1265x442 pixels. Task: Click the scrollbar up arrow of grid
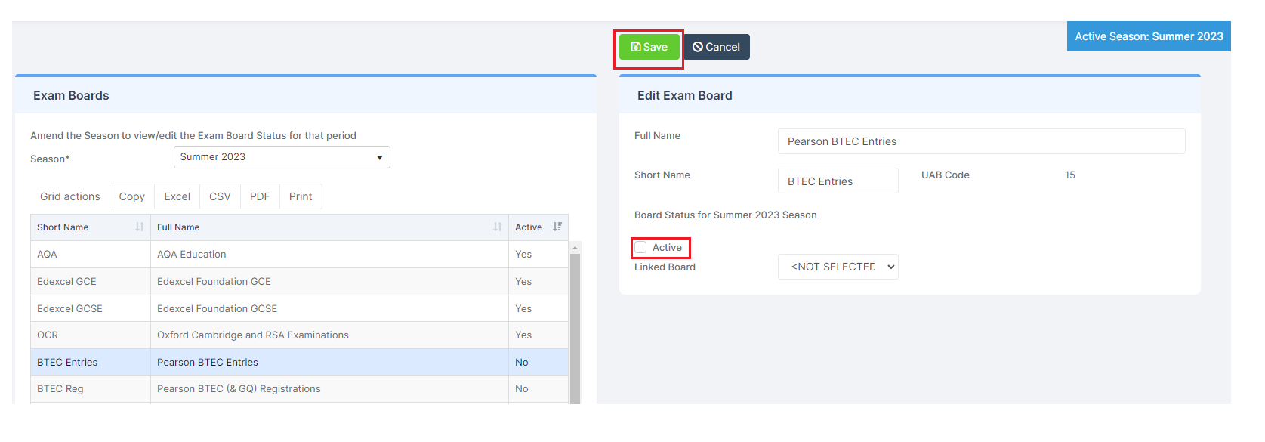pyautogui.click(x=575, y=248)
